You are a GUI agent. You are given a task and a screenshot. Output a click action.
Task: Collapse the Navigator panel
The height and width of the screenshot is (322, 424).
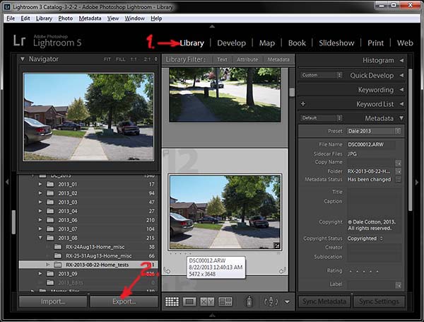point(23,59)
